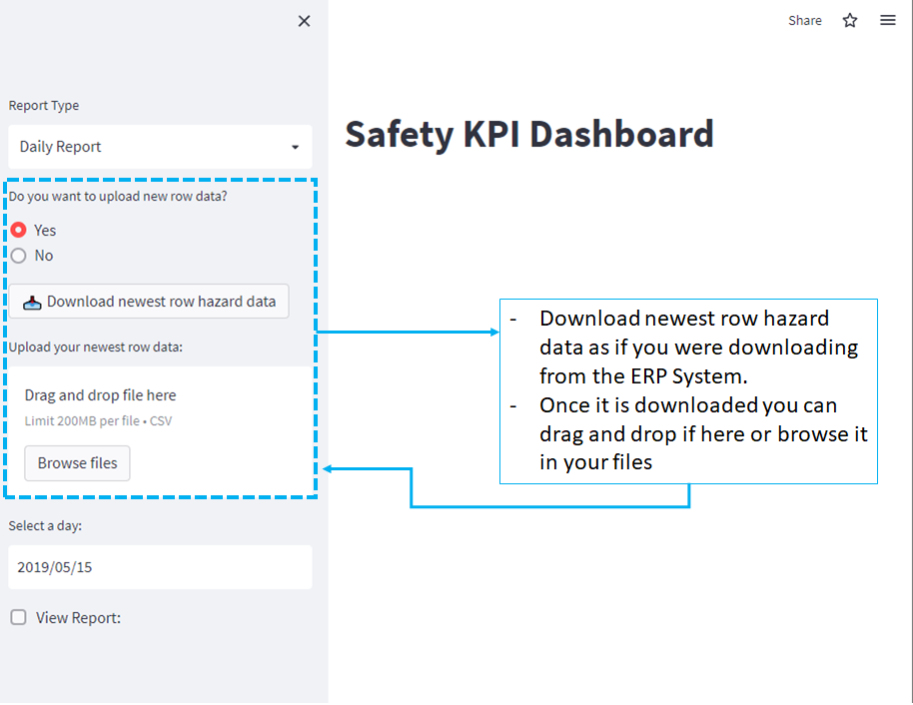Click the X to collapse the sidebar

(x=304, y=20)
